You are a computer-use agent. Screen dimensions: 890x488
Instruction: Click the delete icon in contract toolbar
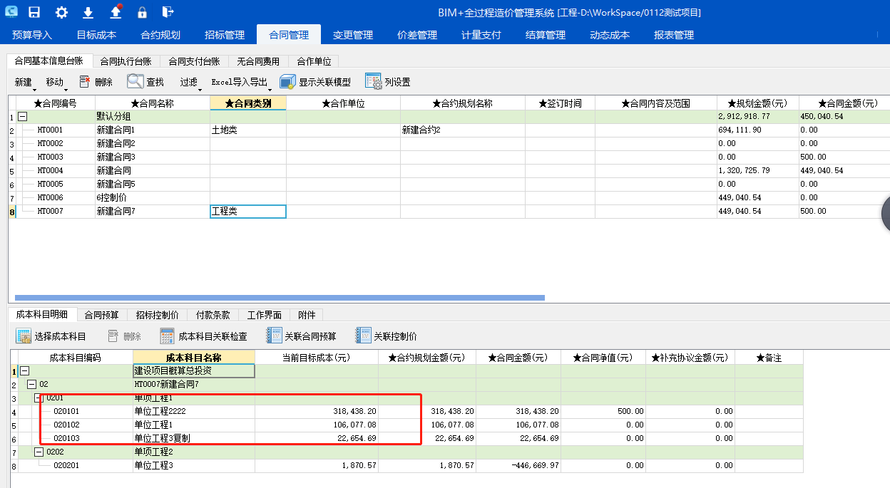pyautogui.click(x=85, y=82)
